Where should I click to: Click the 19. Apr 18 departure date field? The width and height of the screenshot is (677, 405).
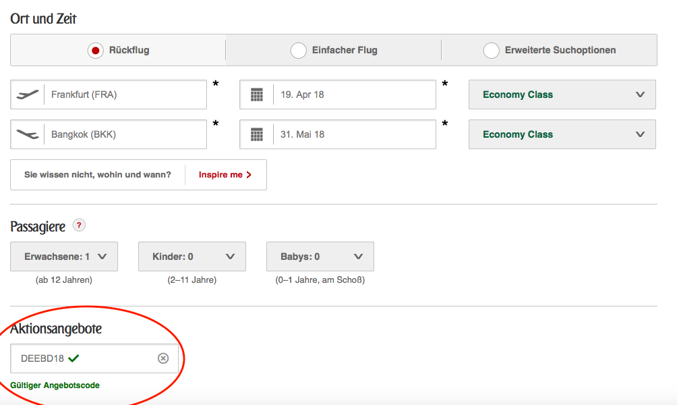tap(354, 94)
